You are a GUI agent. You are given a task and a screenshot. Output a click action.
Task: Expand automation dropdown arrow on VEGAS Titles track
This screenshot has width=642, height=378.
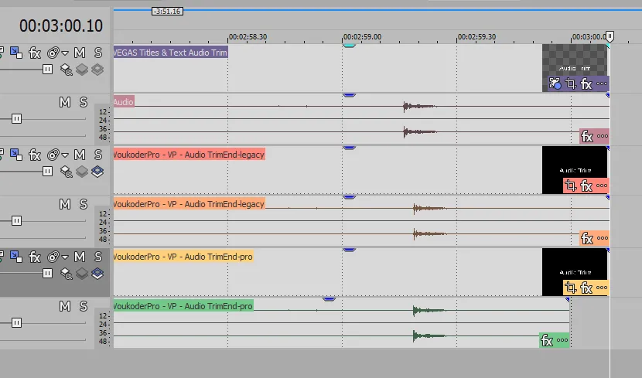point(65,53)
